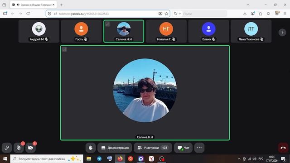The height and width of the screenshot is (163, 290).
Task: Open a new browser tab with the plus button
Action: tap(62, 5)
